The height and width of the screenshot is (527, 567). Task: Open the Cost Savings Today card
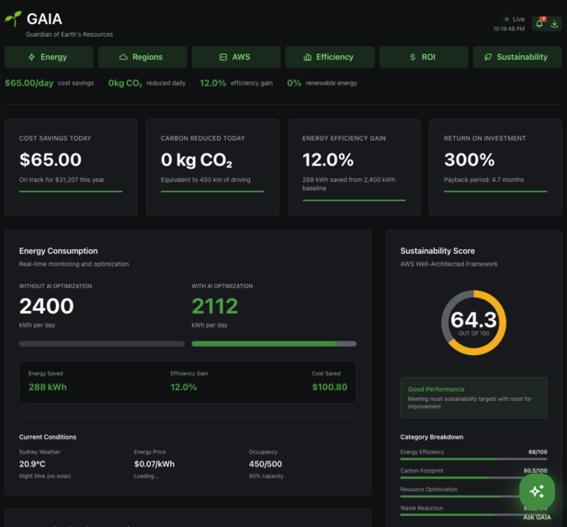pos(71,167)
